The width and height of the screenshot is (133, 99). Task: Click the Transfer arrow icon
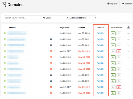(x=123, y=4)
